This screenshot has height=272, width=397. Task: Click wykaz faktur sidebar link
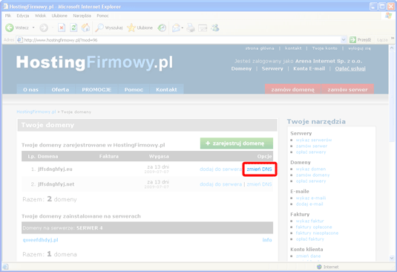(x=309, y=221)
